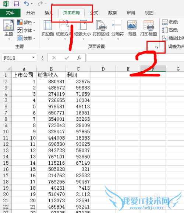
Task: Click the Cancel (X) formula button
Action: point(54,58)
